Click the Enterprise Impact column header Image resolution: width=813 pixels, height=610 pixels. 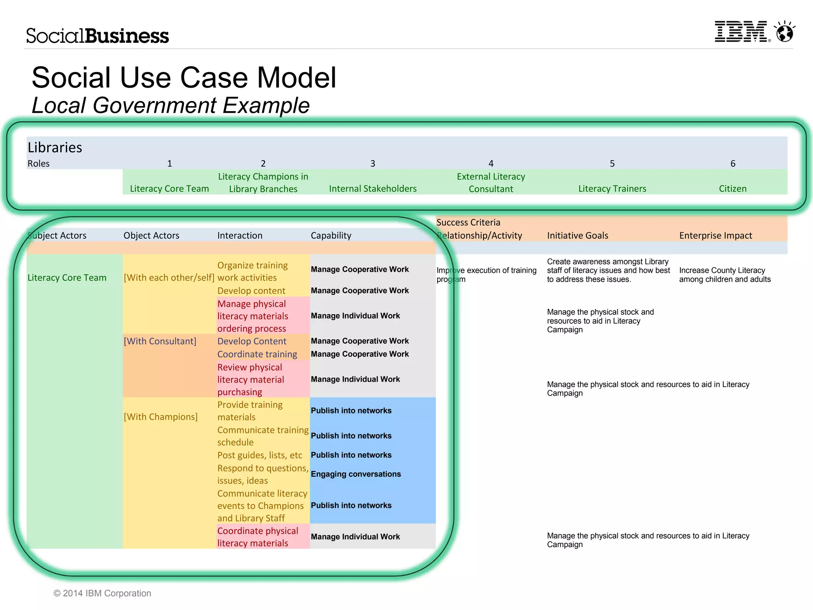pyautogui.click(x=716, y=236)
